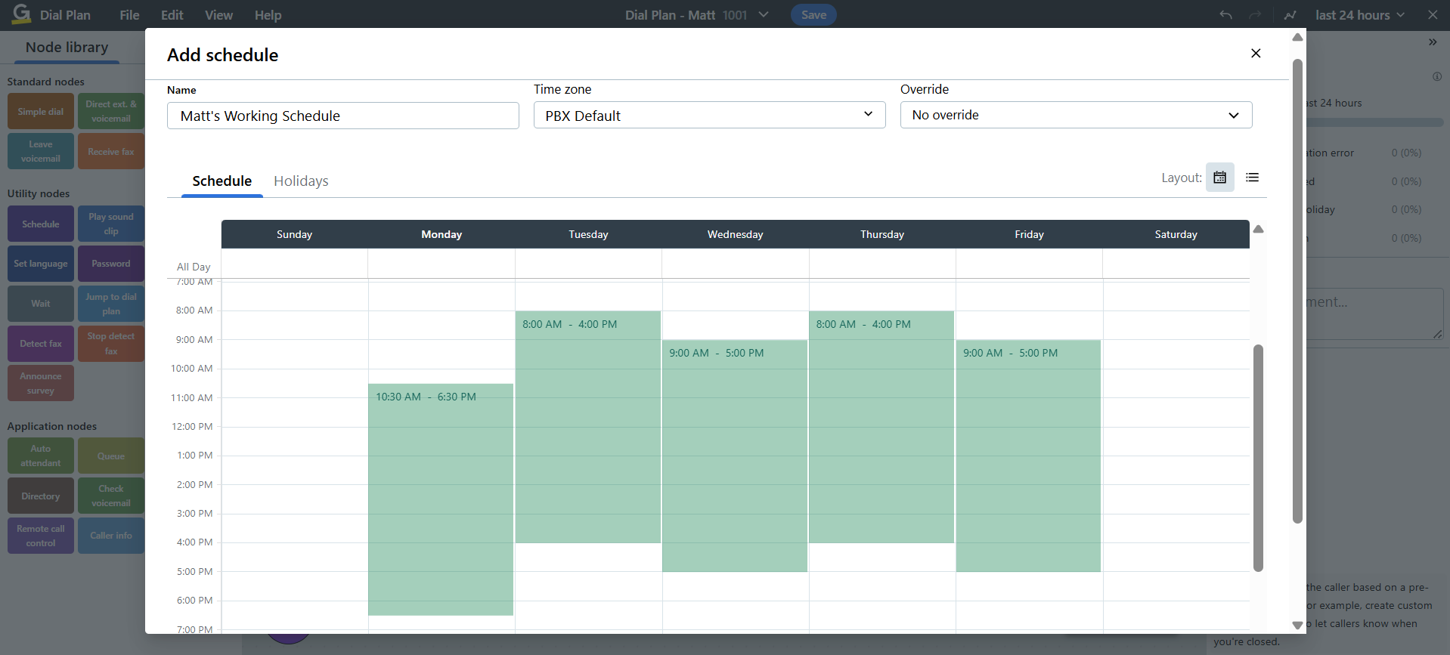Select Thursday 8:00 AM - 4:00 PM block
1450x655 pixels.
(881, 427)
